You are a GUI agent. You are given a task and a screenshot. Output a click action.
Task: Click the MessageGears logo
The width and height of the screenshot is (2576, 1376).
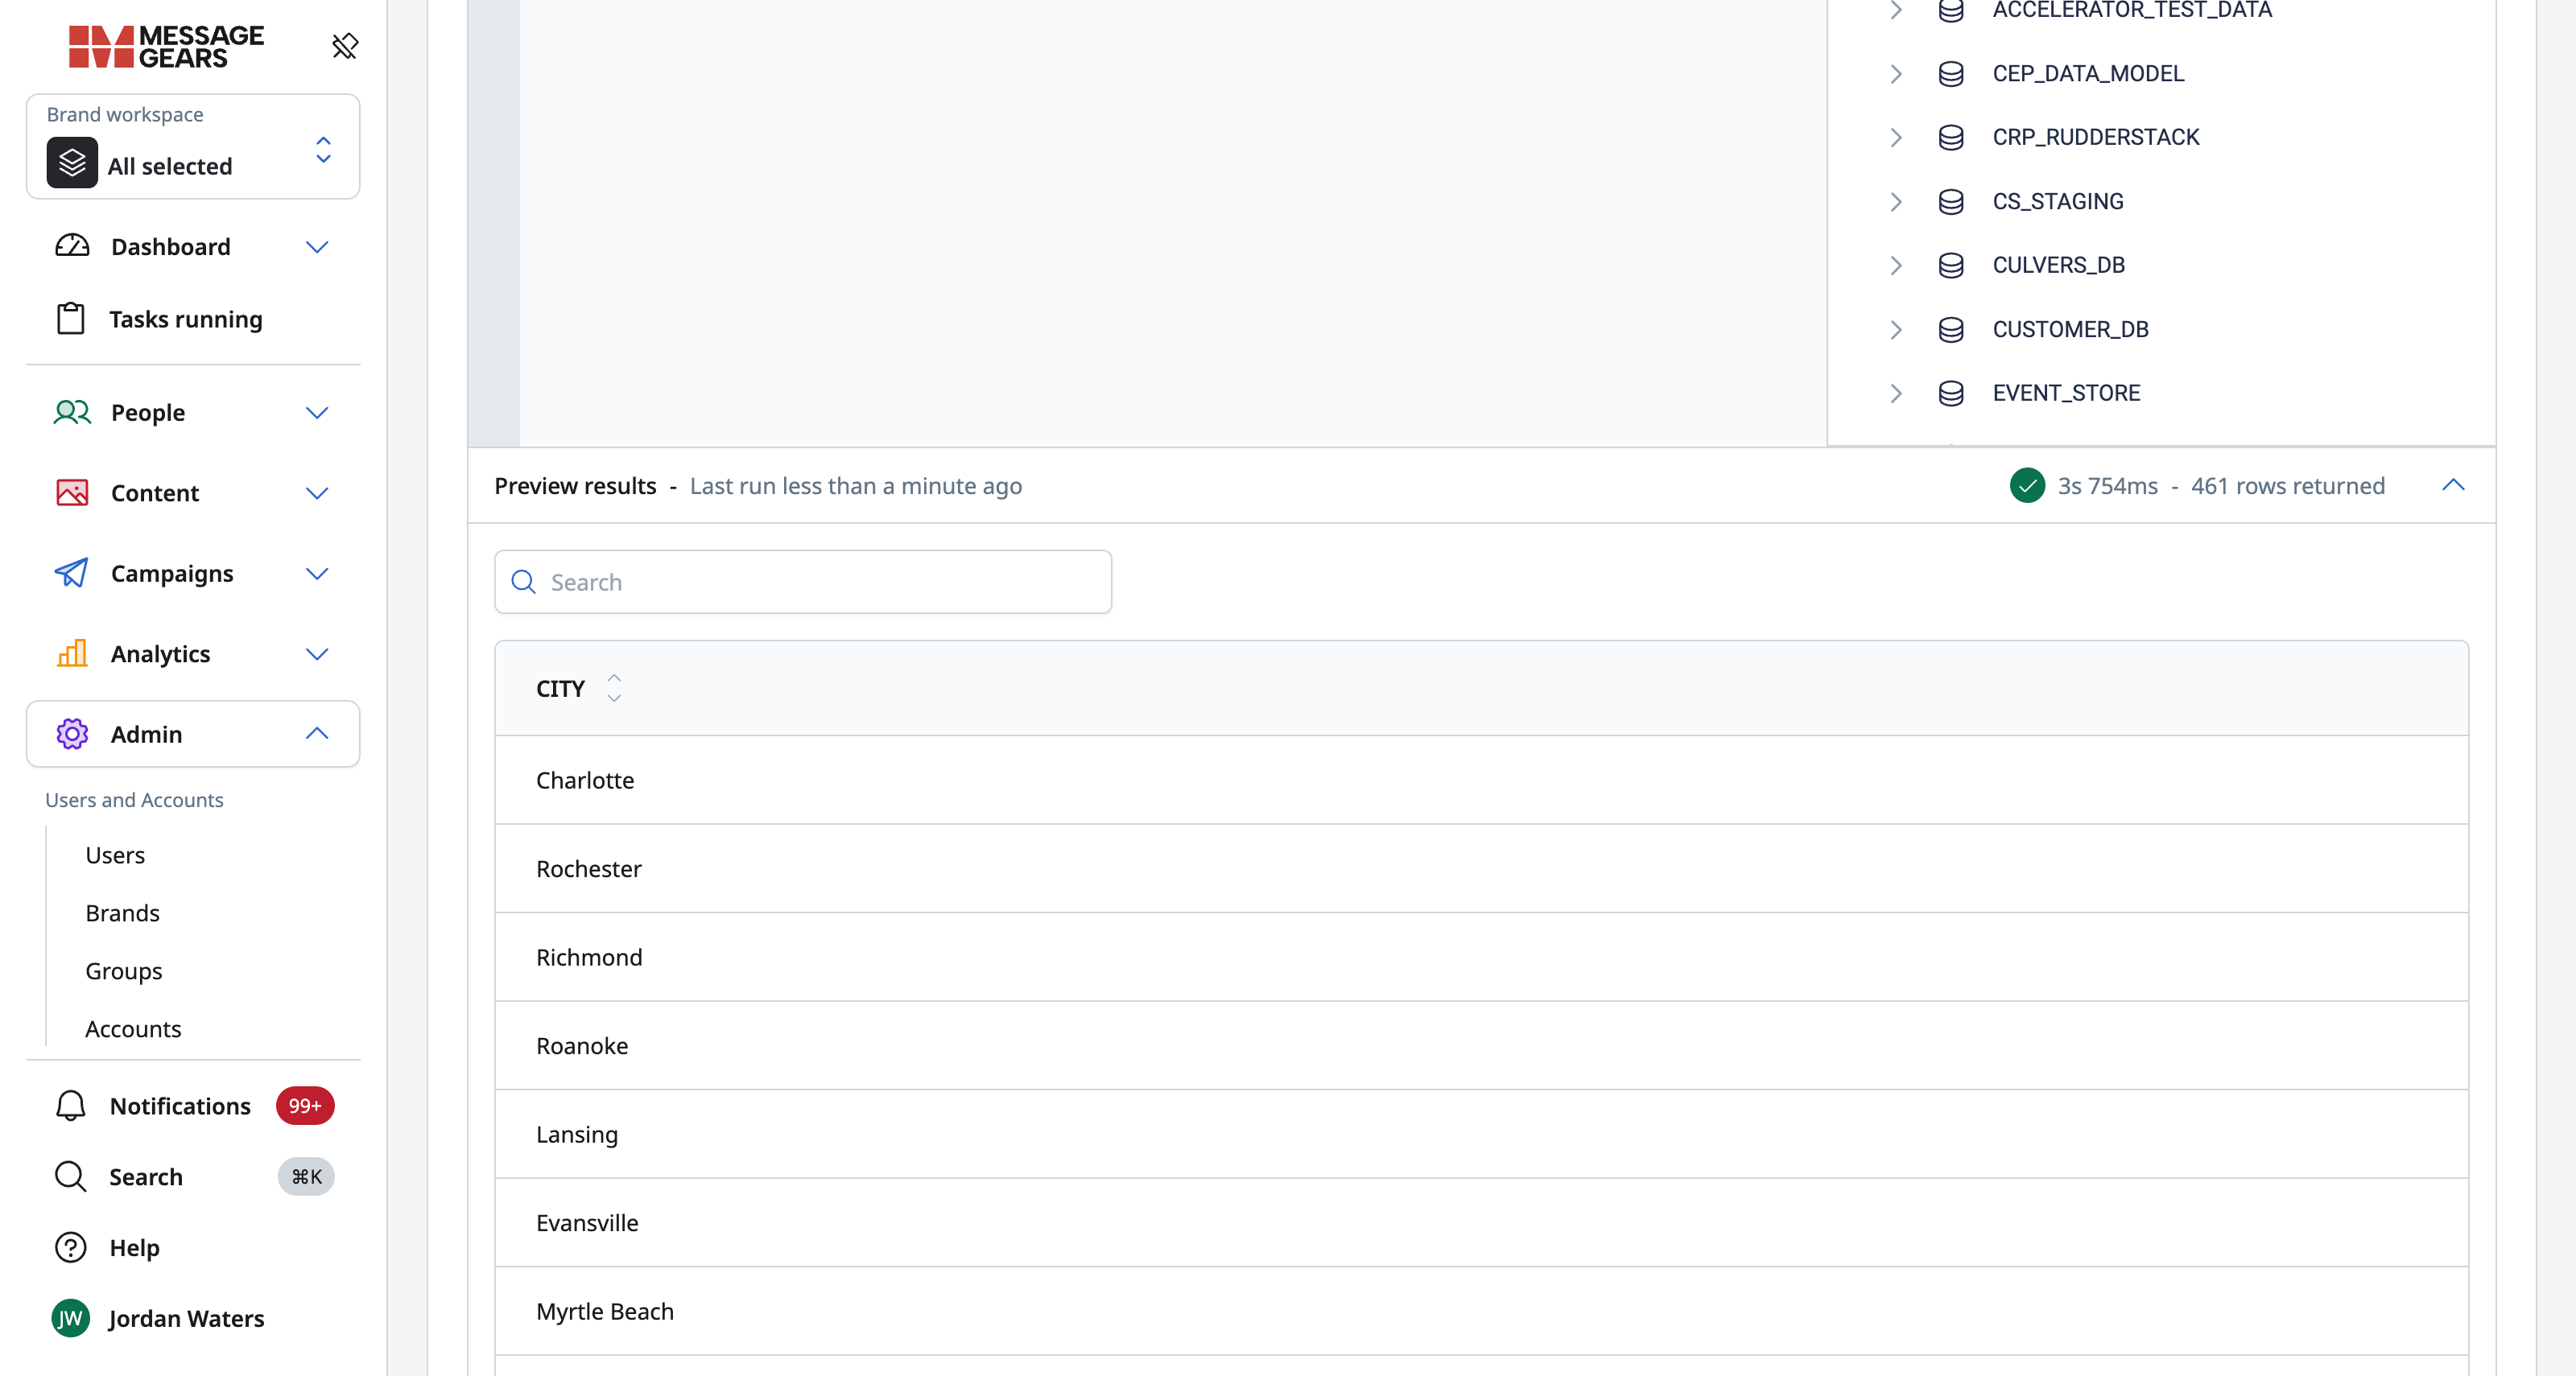tap(166, 46)
